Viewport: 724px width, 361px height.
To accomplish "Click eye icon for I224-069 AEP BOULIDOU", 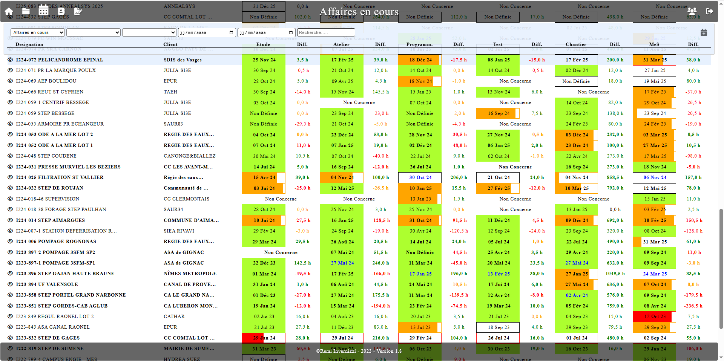I will click(10, 81).
